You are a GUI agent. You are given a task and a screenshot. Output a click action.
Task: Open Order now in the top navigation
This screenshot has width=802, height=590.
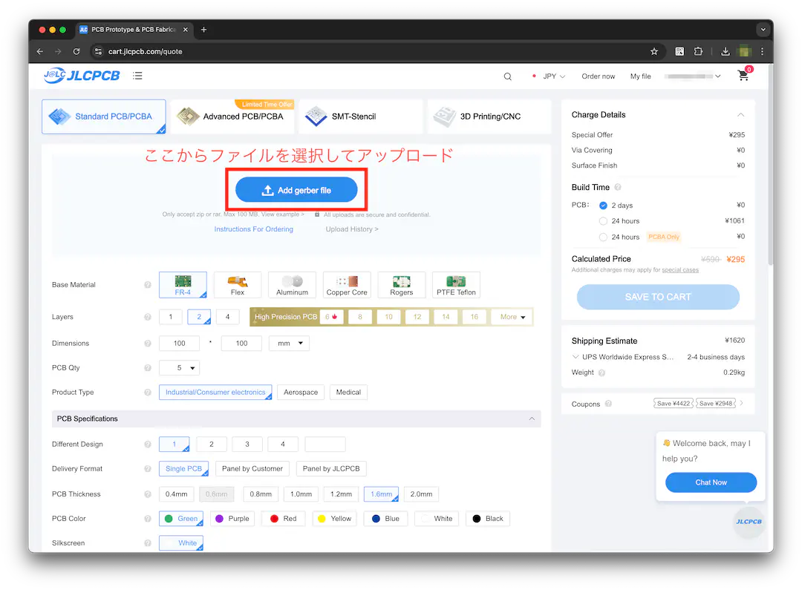[599, 76]
